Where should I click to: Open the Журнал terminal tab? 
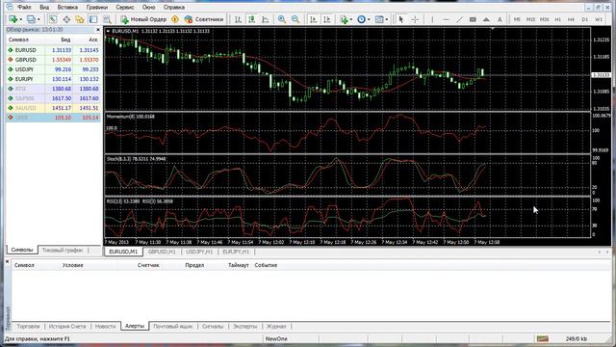(276, 326)
